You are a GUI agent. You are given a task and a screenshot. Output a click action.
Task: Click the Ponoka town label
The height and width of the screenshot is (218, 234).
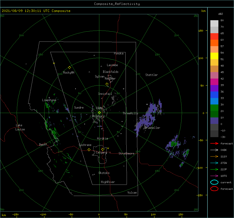119,53
